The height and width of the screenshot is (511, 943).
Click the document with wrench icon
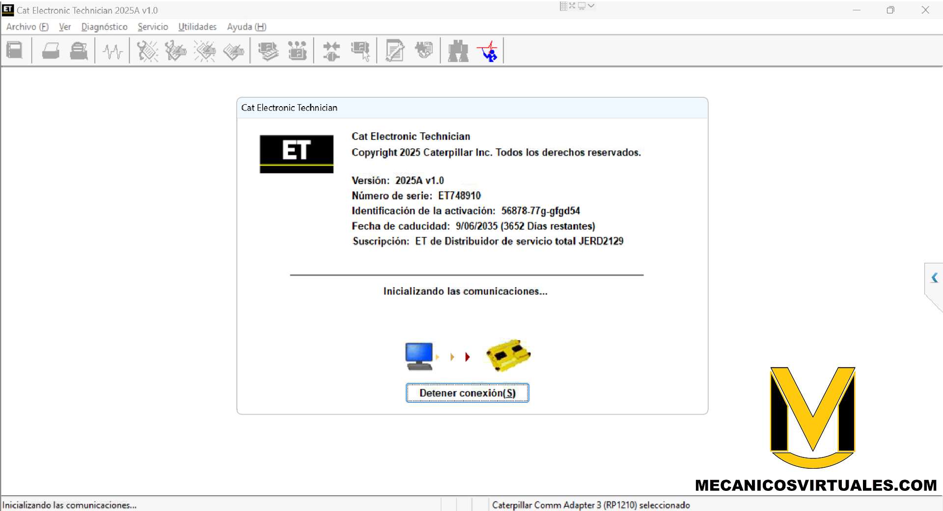click(x=395, y=51)
